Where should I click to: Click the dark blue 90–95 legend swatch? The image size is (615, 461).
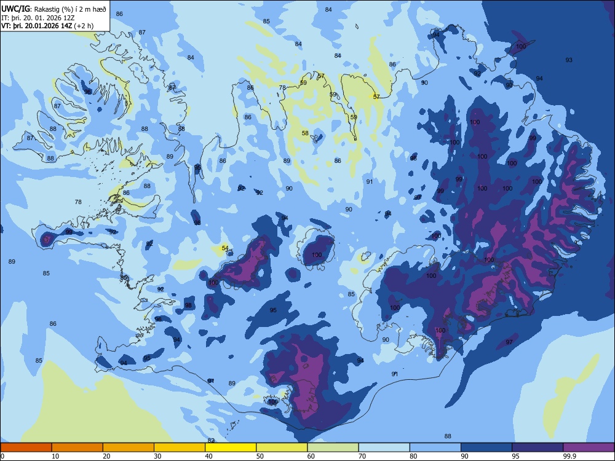[486, 447]
